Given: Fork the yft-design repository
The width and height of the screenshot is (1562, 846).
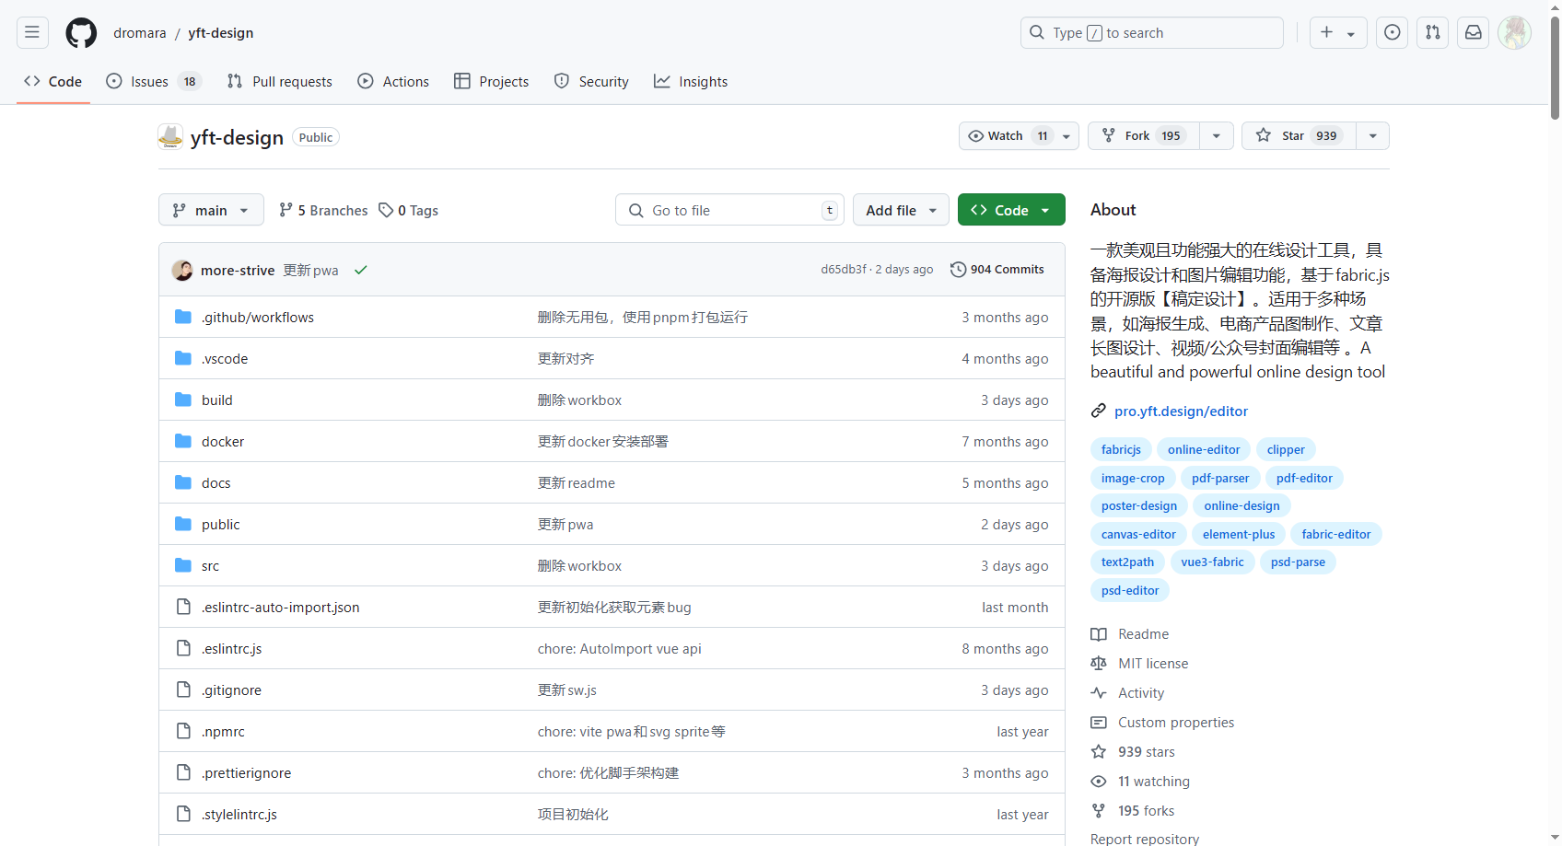Looking at the screenshot, I should [x=1144, y=135].
